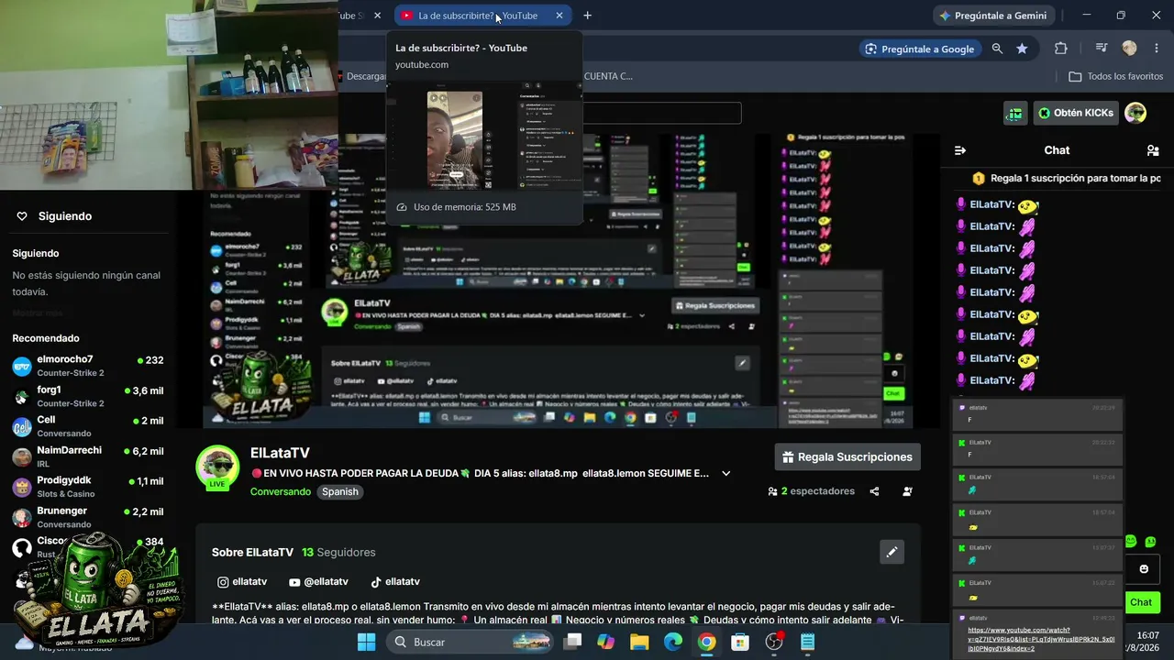The height and width of the screenshot is (660, 1174).
Task: Open chat users list icon
Action: [1153, 150]
